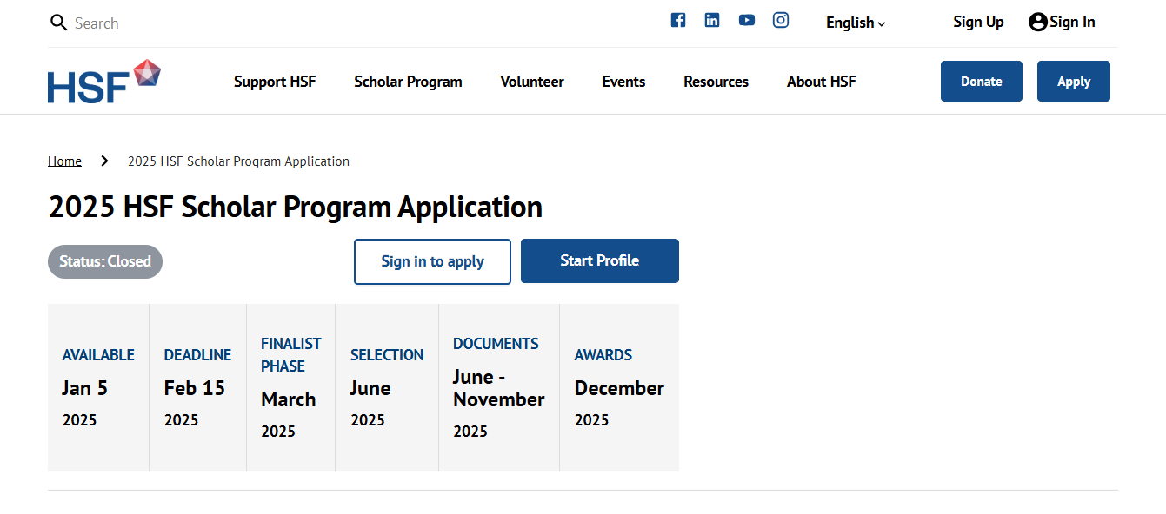This screenshot has width=1166, height=514.
Task: Click the Donate button
Action: click(981, 80)
